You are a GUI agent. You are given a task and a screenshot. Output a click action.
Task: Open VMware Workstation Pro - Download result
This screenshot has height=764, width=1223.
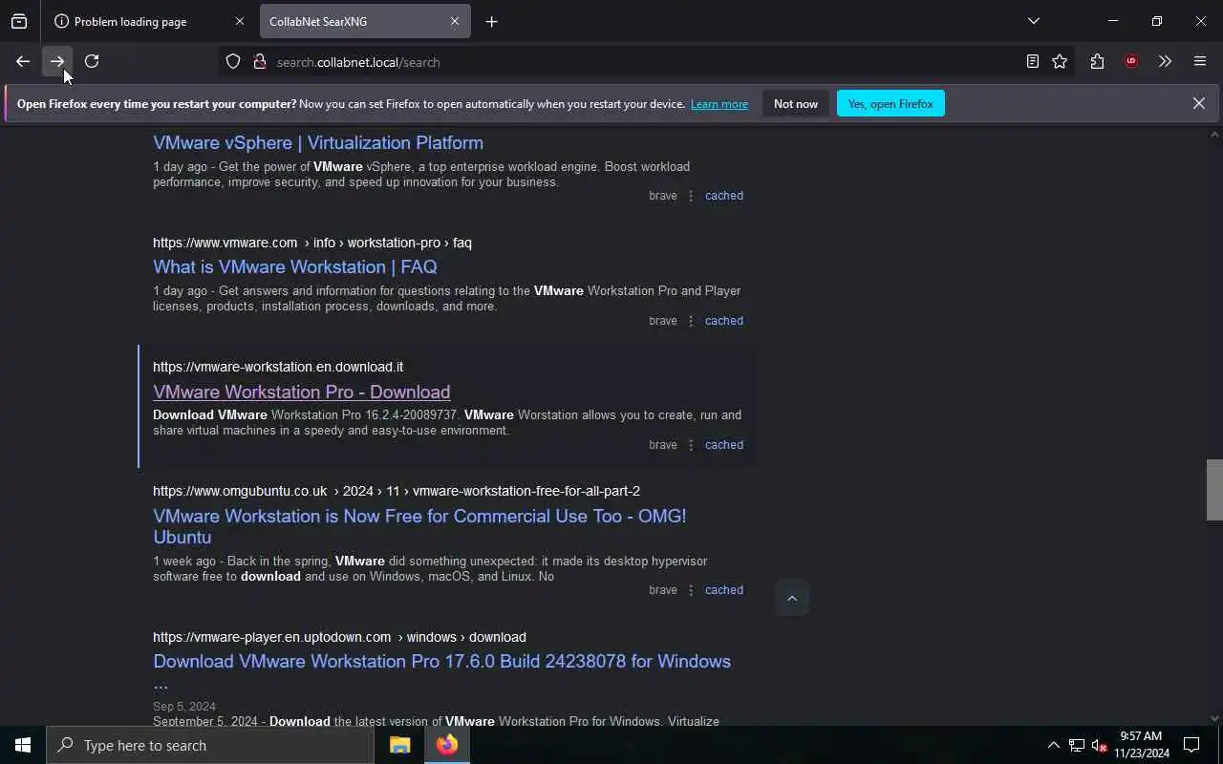[x=302, y=392]
